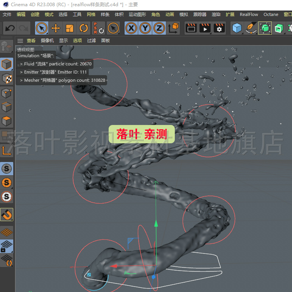Open viewport 摄像机 menu
The width and height of the screenshot is (292, 292).
click(x=47, y=40)
